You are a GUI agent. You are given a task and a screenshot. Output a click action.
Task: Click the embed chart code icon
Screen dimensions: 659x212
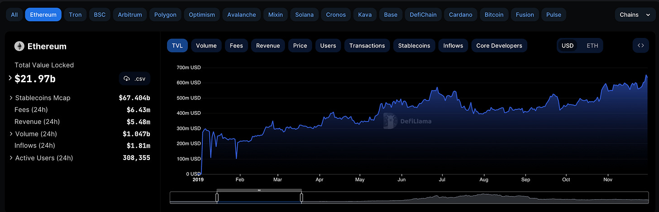click(640, 45)
